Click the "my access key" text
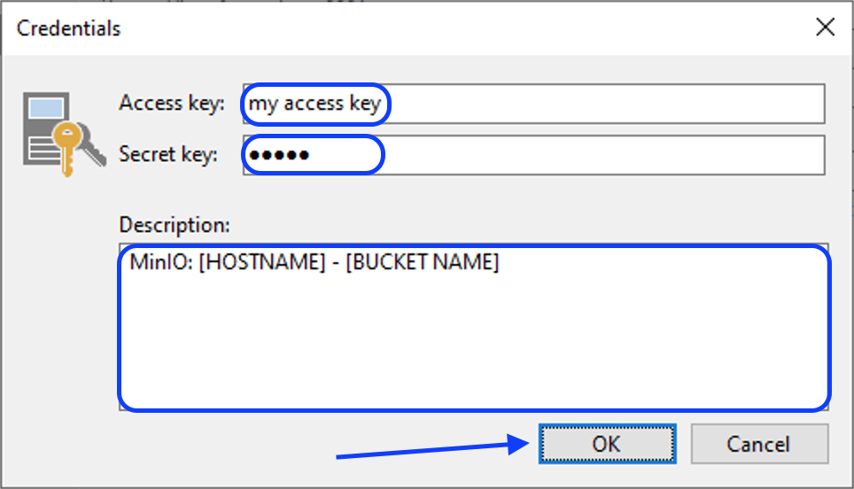 tap(314, 104)
